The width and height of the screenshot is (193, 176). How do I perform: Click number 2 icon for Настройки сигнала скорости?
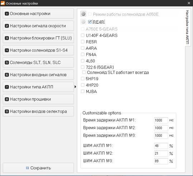(7, 26)
